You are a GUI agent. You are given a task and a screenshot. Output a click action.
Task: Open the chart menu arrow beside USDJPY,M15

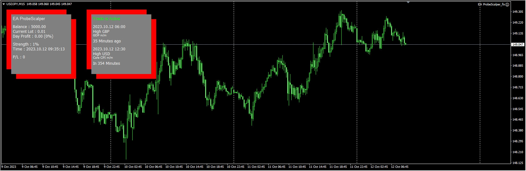click(4, 4)
